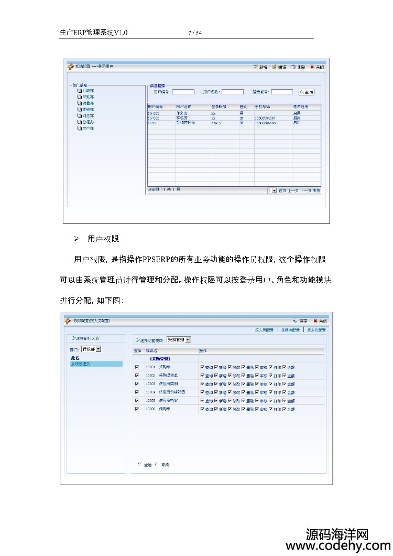Screen dimensions: 393x556
Task: Select the 生产部 department book icon
Action: tap(79, 129)
